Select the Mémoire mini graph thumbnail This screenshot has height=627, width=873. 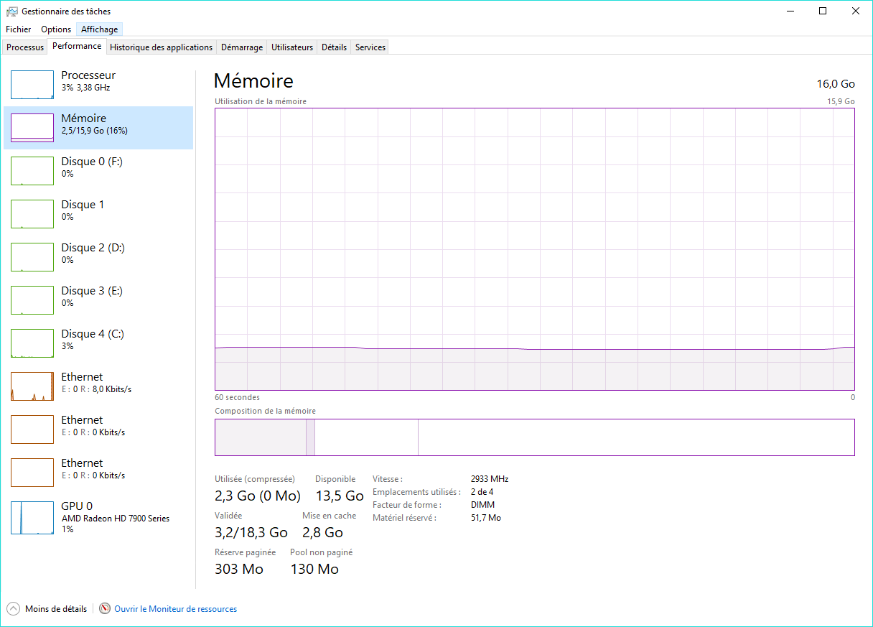[x=32, y=128]
